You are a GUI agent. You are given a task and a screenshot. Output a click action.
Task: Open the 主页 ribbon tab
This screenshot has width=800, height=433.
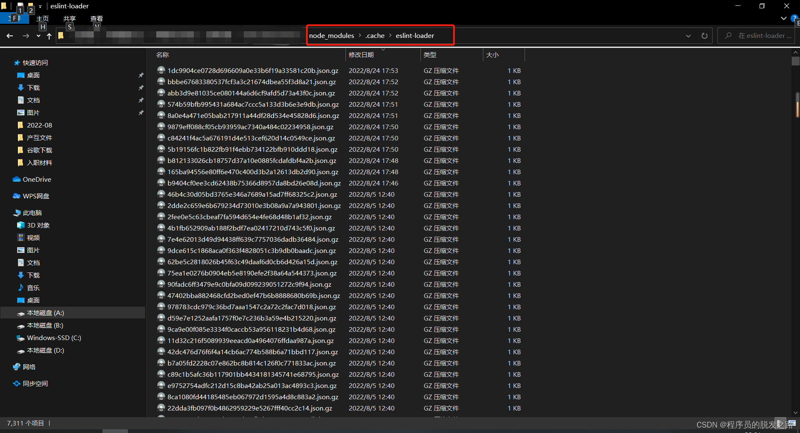point(42,18)
